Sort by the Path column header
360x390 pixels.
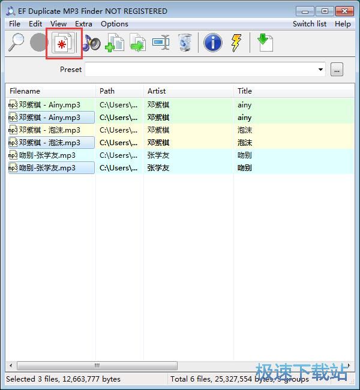(x=119, y=91)
